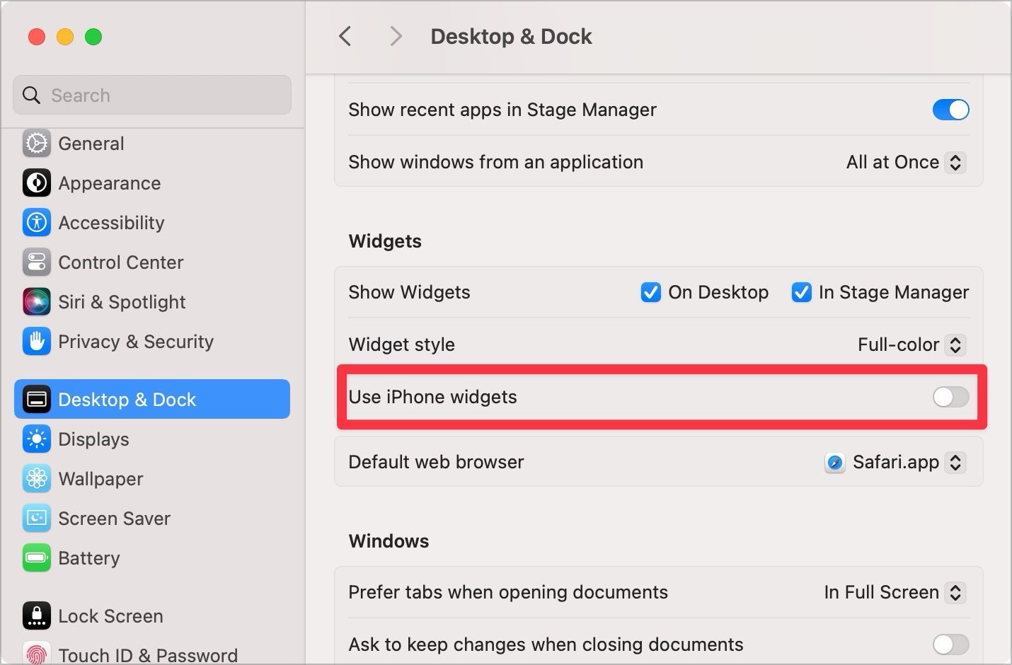1012x665 pixels.
Task: Click the Privacy & Security hand icon
Action: (x=37, y=342)
